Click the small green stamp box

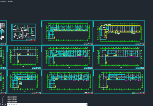click(133, 93)
